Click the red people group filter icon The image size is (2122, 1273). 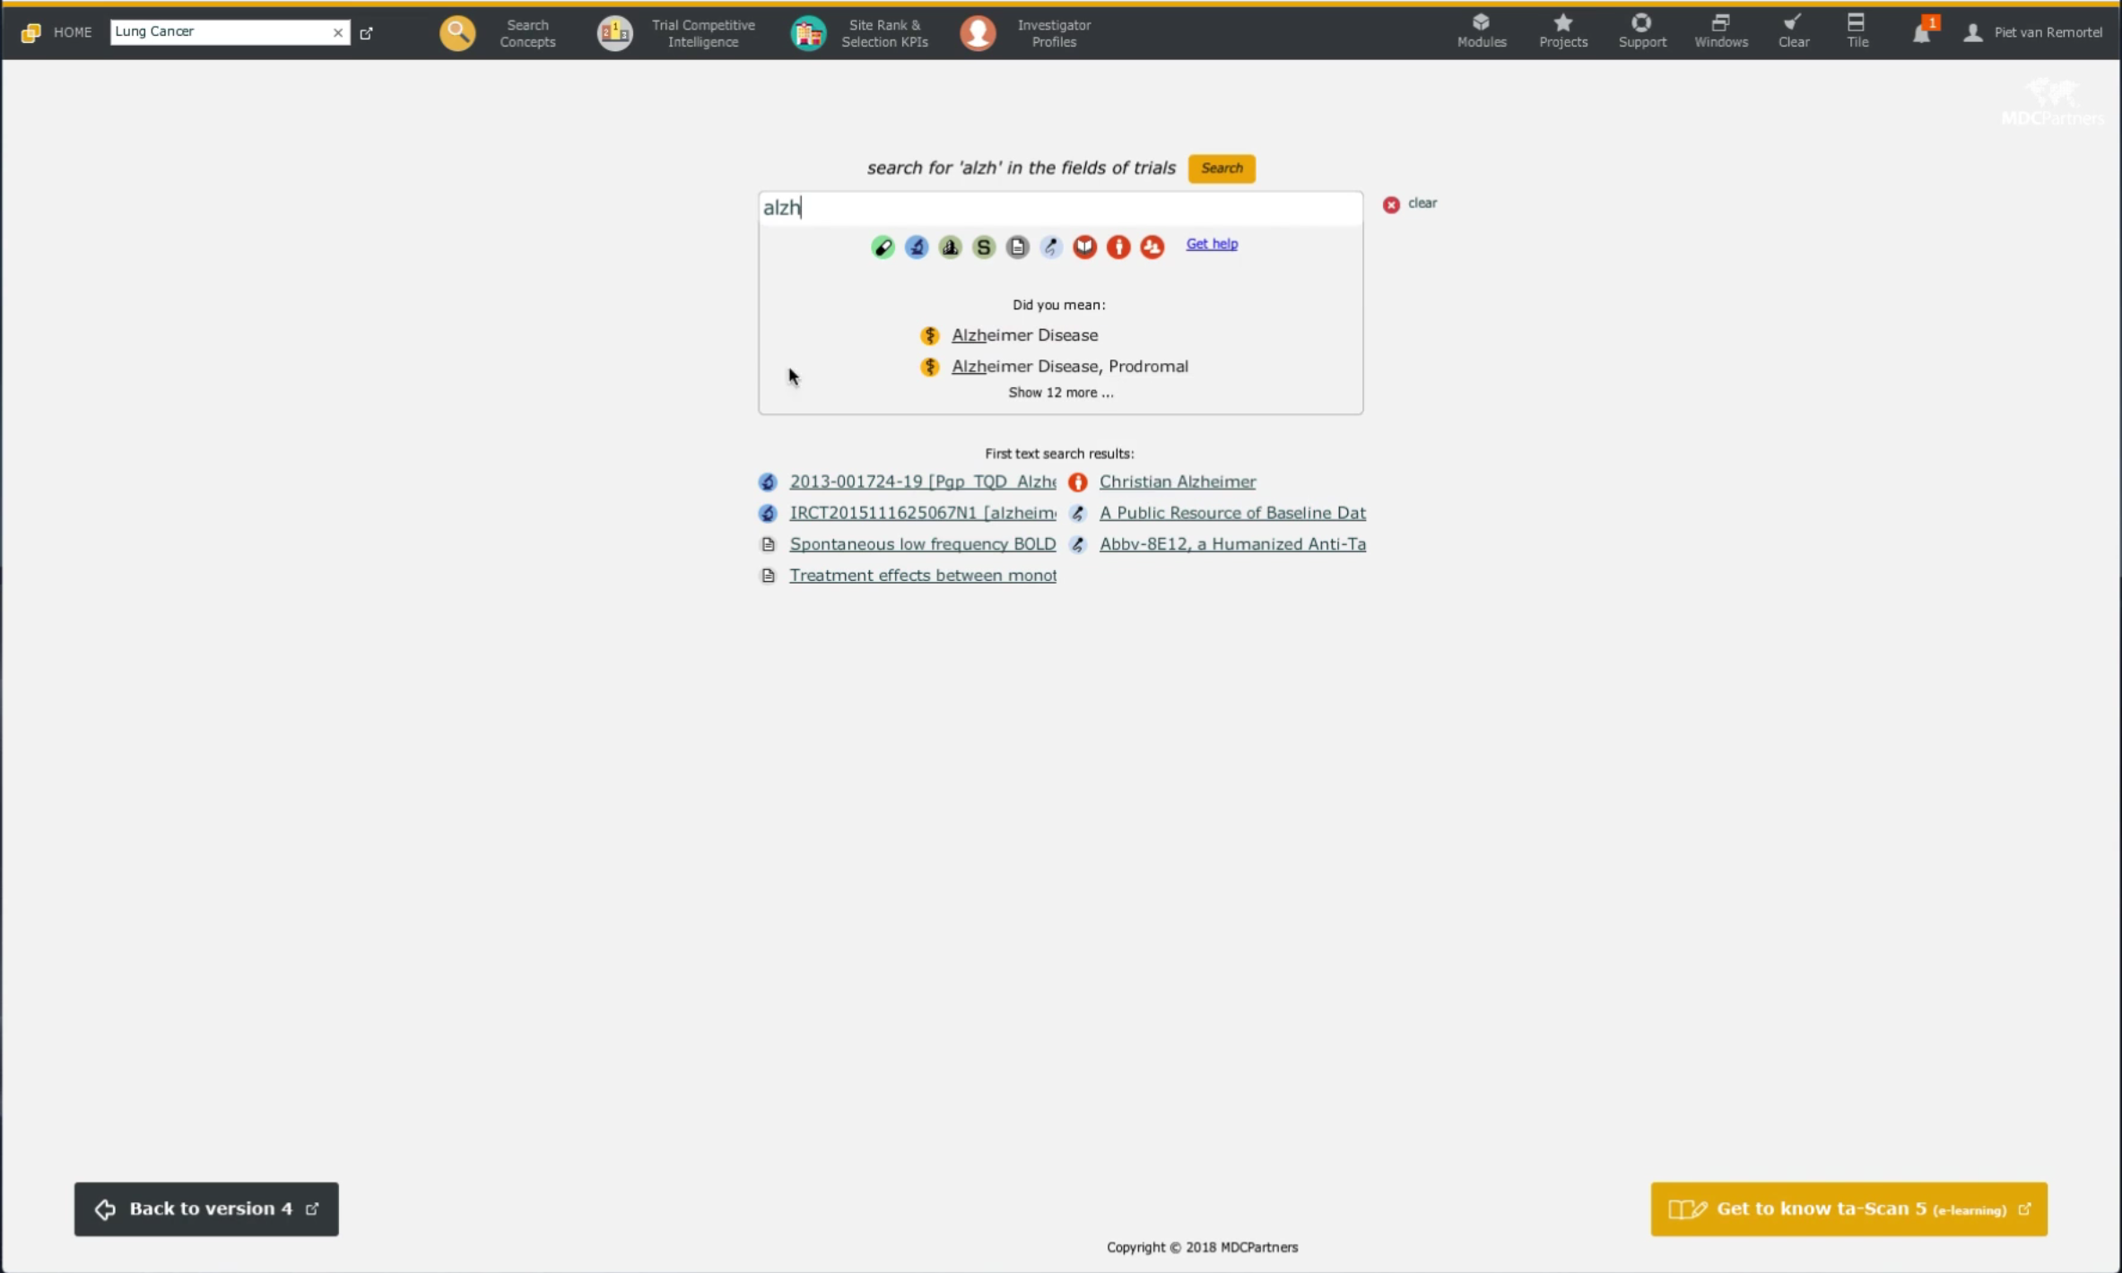pyautogui.click(x=1152, y=247)
